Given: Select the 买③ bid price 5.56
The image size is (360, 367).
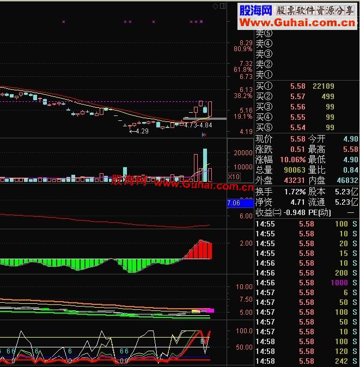Looking at the screenshot, I should (298, 107).
